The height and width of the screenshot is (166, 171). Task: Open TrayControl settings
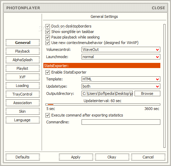click(x=23, y=94)
